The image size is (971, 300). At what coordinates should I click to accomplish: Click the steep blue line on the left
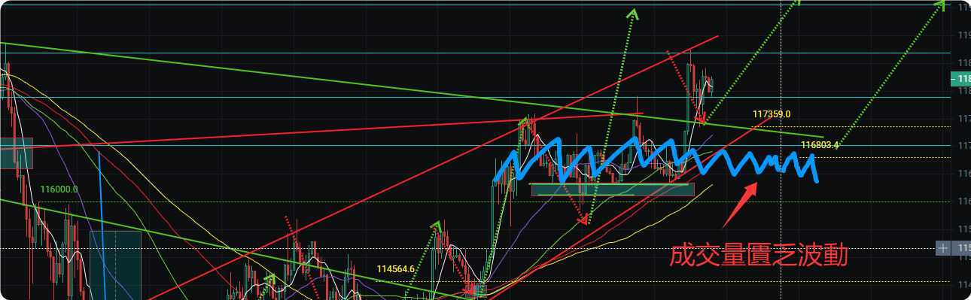click(102, 226)
